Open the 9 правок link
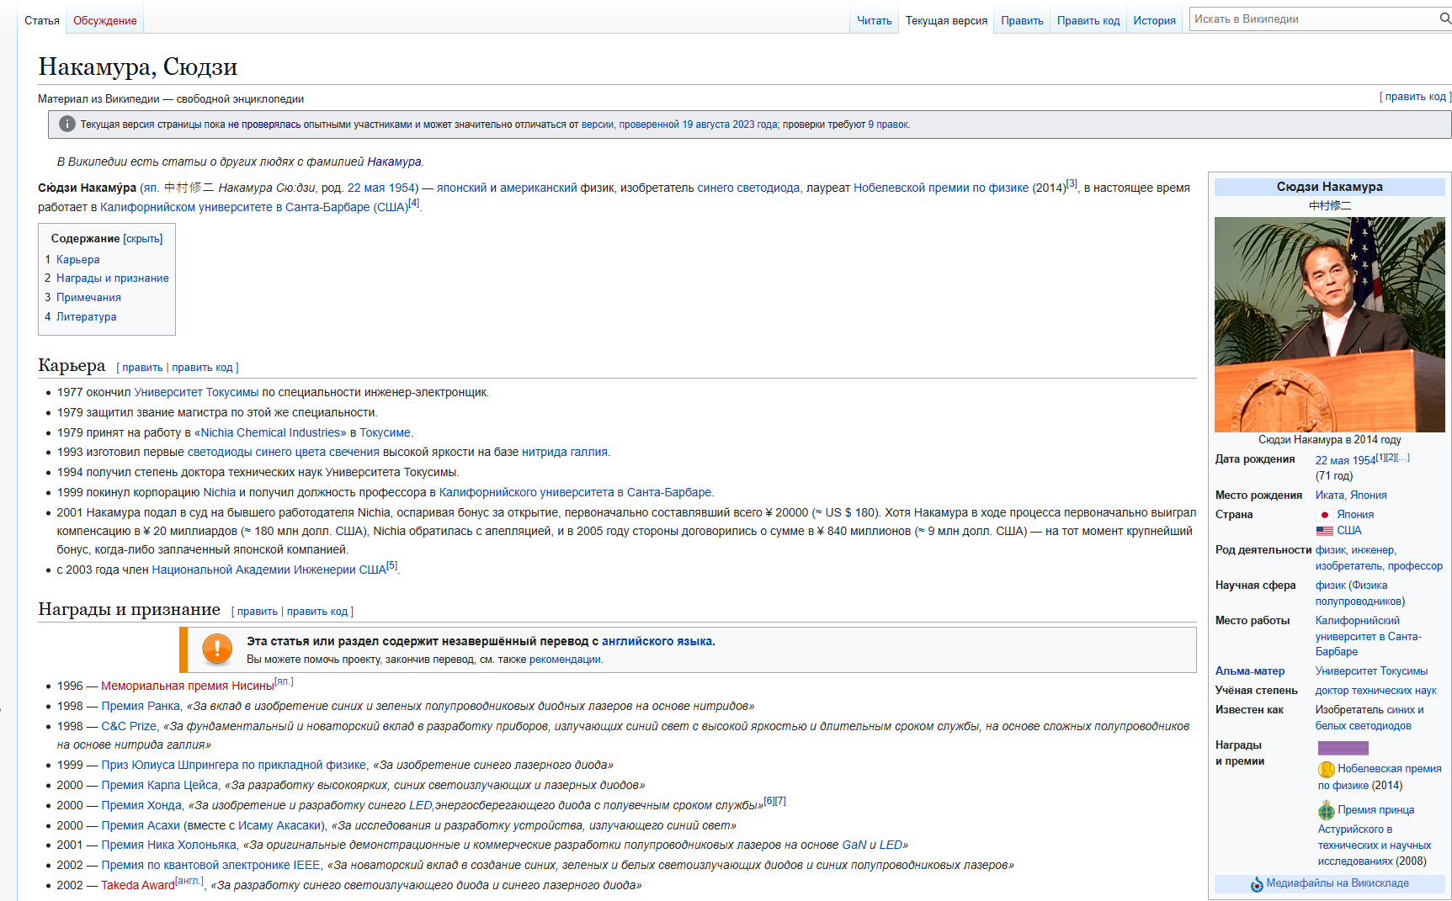The height and width of the screenshot is (901, 1452). (x=888, y=125)
